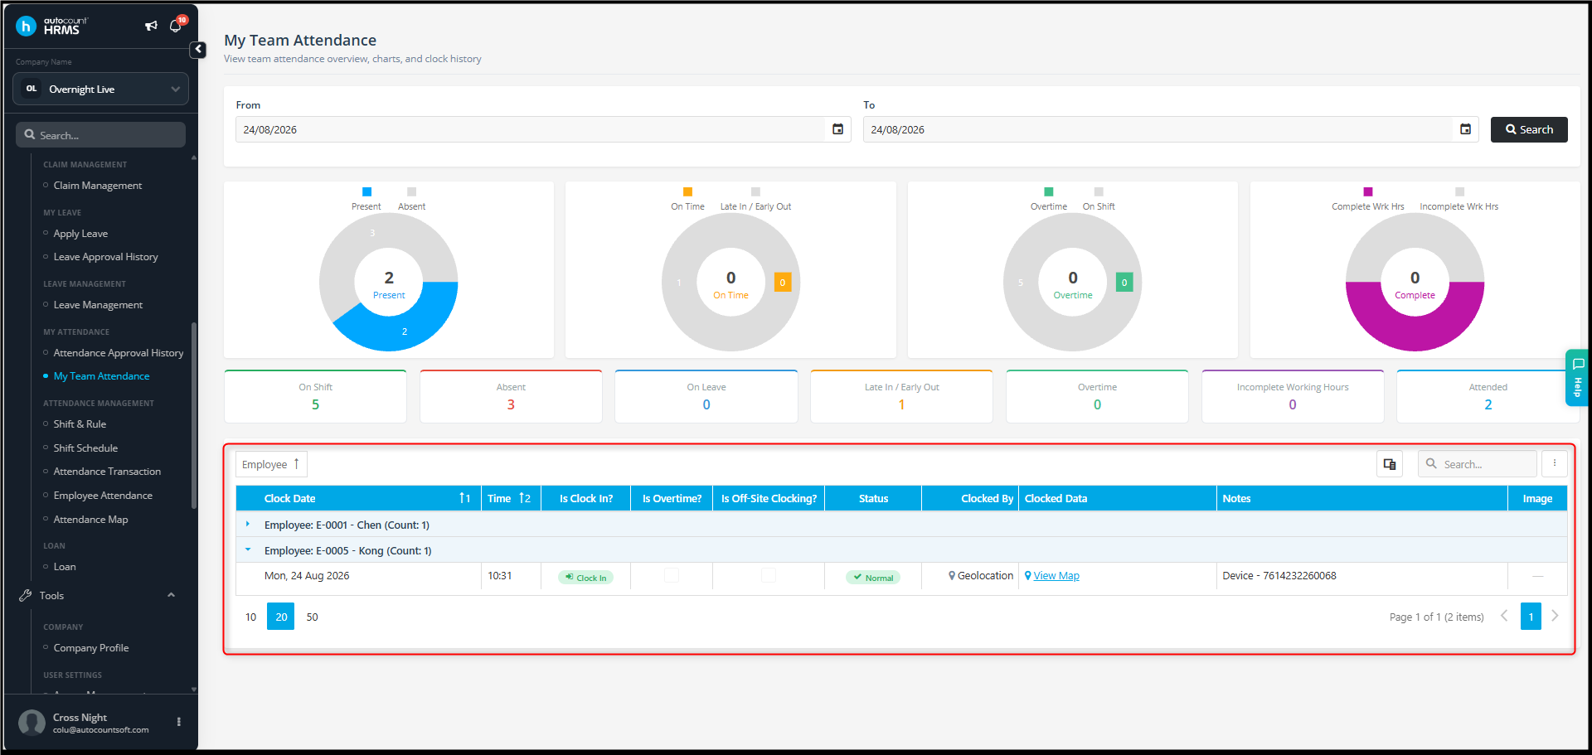Collapse the sidebar with the arrow button

click(x=198, y=50)
